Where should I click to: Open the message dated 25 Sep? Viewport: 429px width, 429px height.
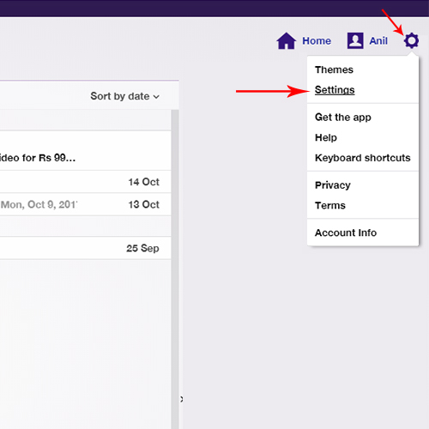[x=86, y=248]
